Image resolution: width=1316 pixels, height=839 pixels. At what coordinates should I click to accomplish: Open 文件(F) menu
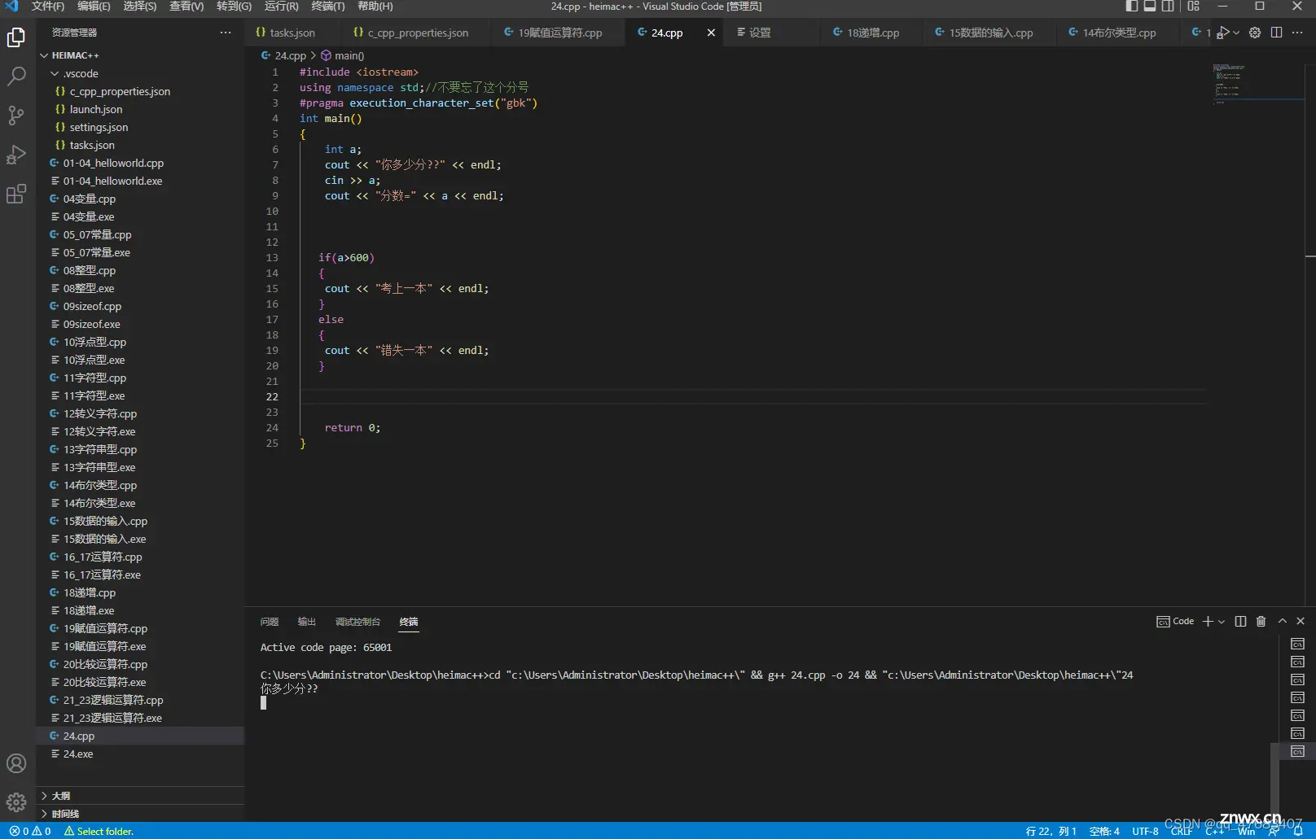[47, 7]
